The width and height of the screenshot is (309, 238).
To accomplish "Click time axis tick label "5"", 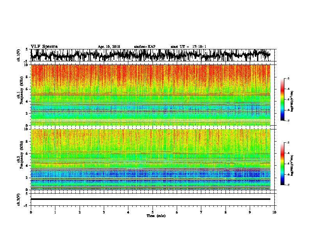I will click(x=153, y=212).
